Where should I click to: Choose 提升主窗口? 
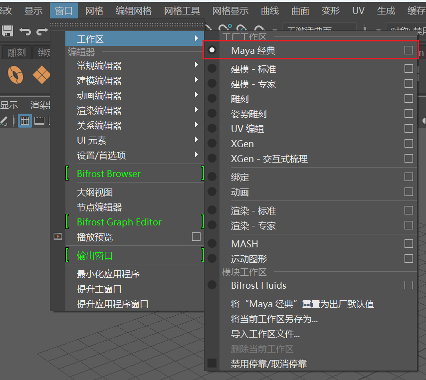(135, 289)
